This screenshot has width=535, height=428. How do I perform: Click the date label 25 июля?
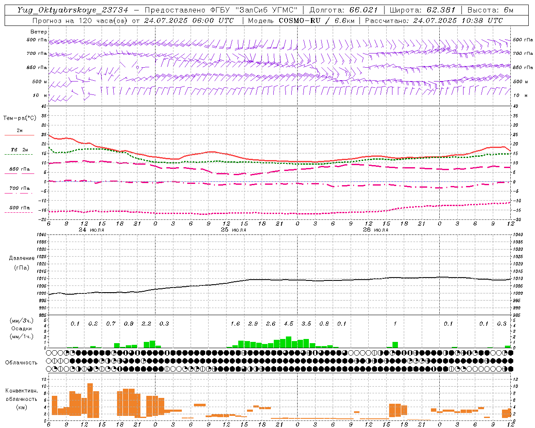pyautogui.click(x=234, y=230)
